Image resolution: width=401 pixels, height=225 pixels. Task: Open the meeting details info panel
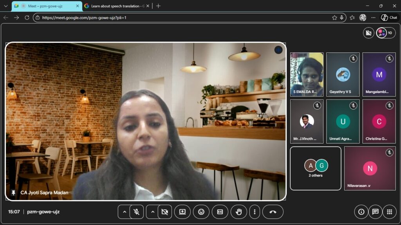(361, 212)
